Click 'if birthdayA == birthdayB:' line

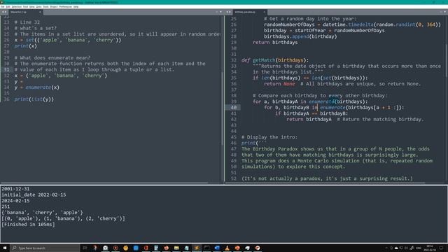pyautogui.click(x=311, y=113)
